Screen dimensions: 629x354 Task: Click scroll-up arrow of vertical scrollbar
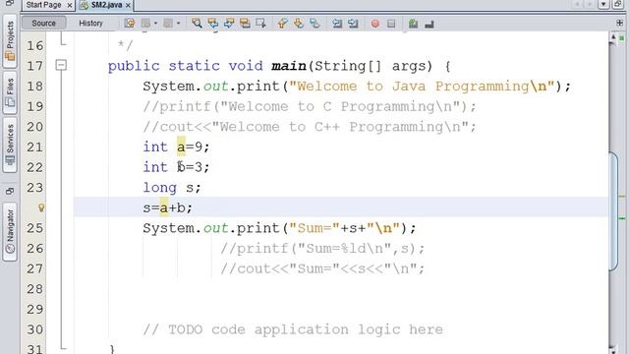(612, 37)
